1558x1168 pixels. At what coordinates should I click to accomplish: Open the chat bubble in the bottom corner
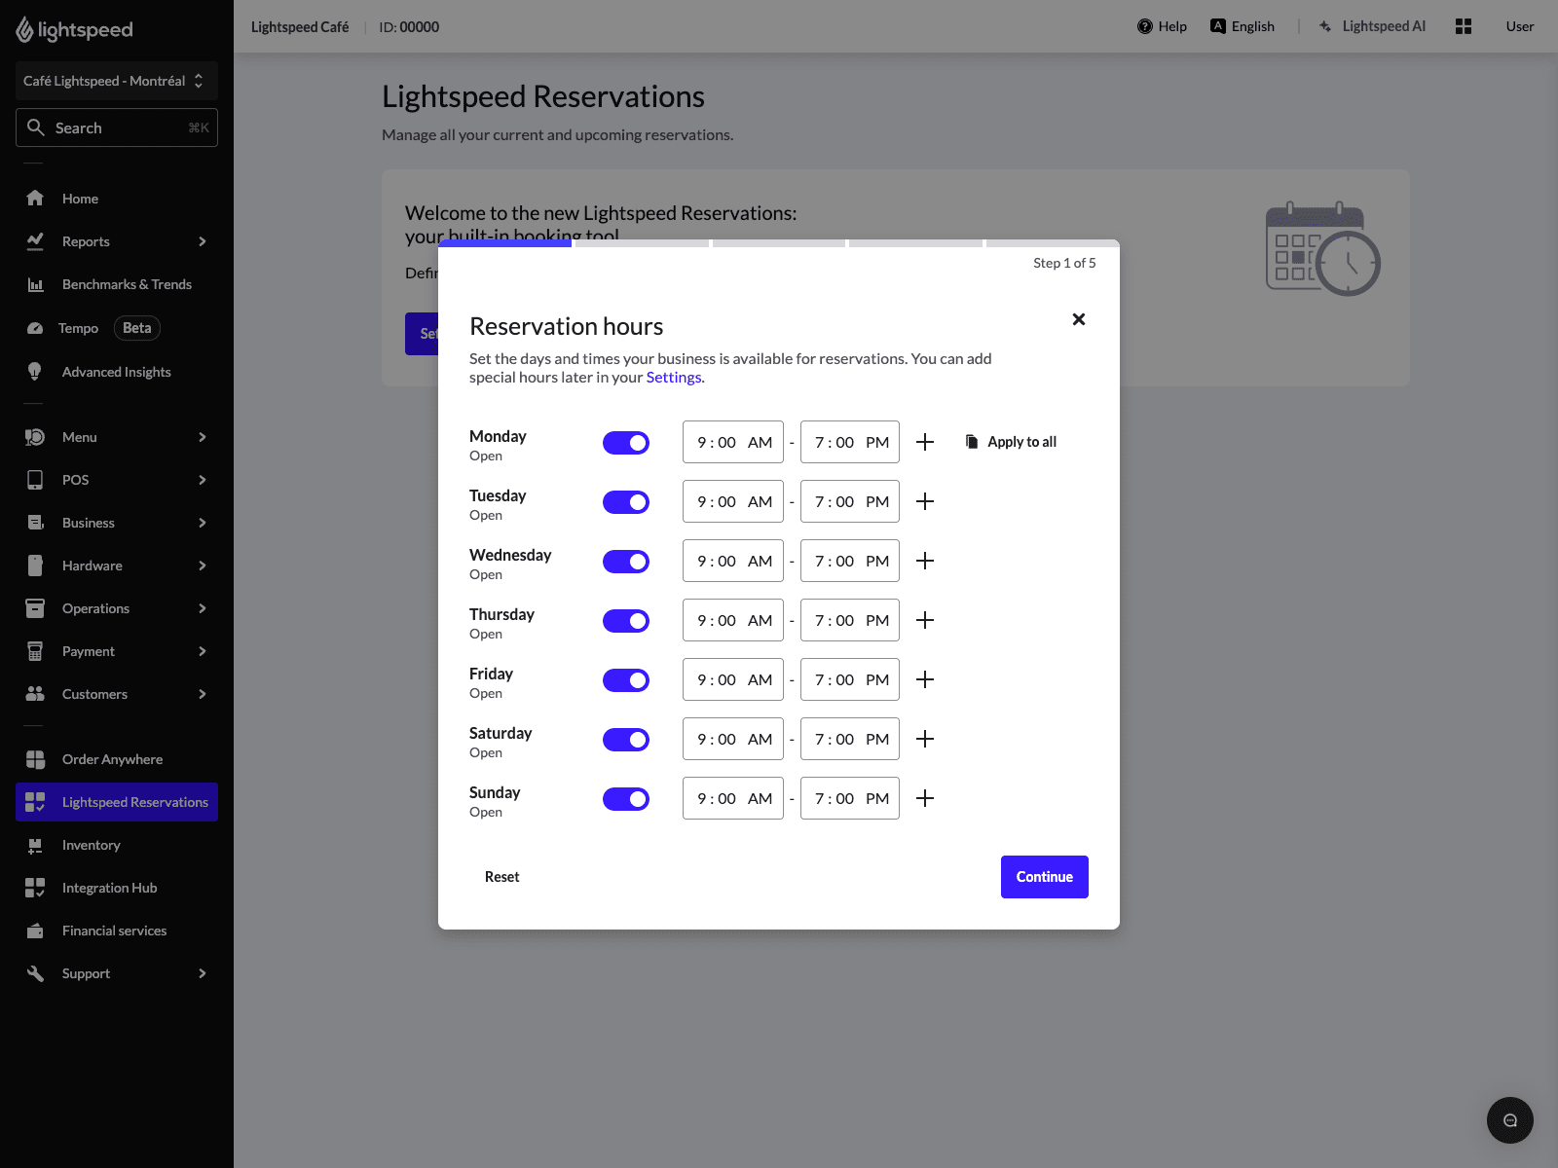tap(1509, 1120)
